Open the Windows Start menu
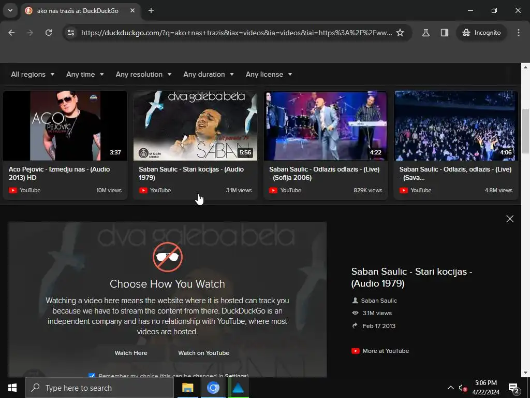Screen dimensions: 530x398 pos(12,388)
